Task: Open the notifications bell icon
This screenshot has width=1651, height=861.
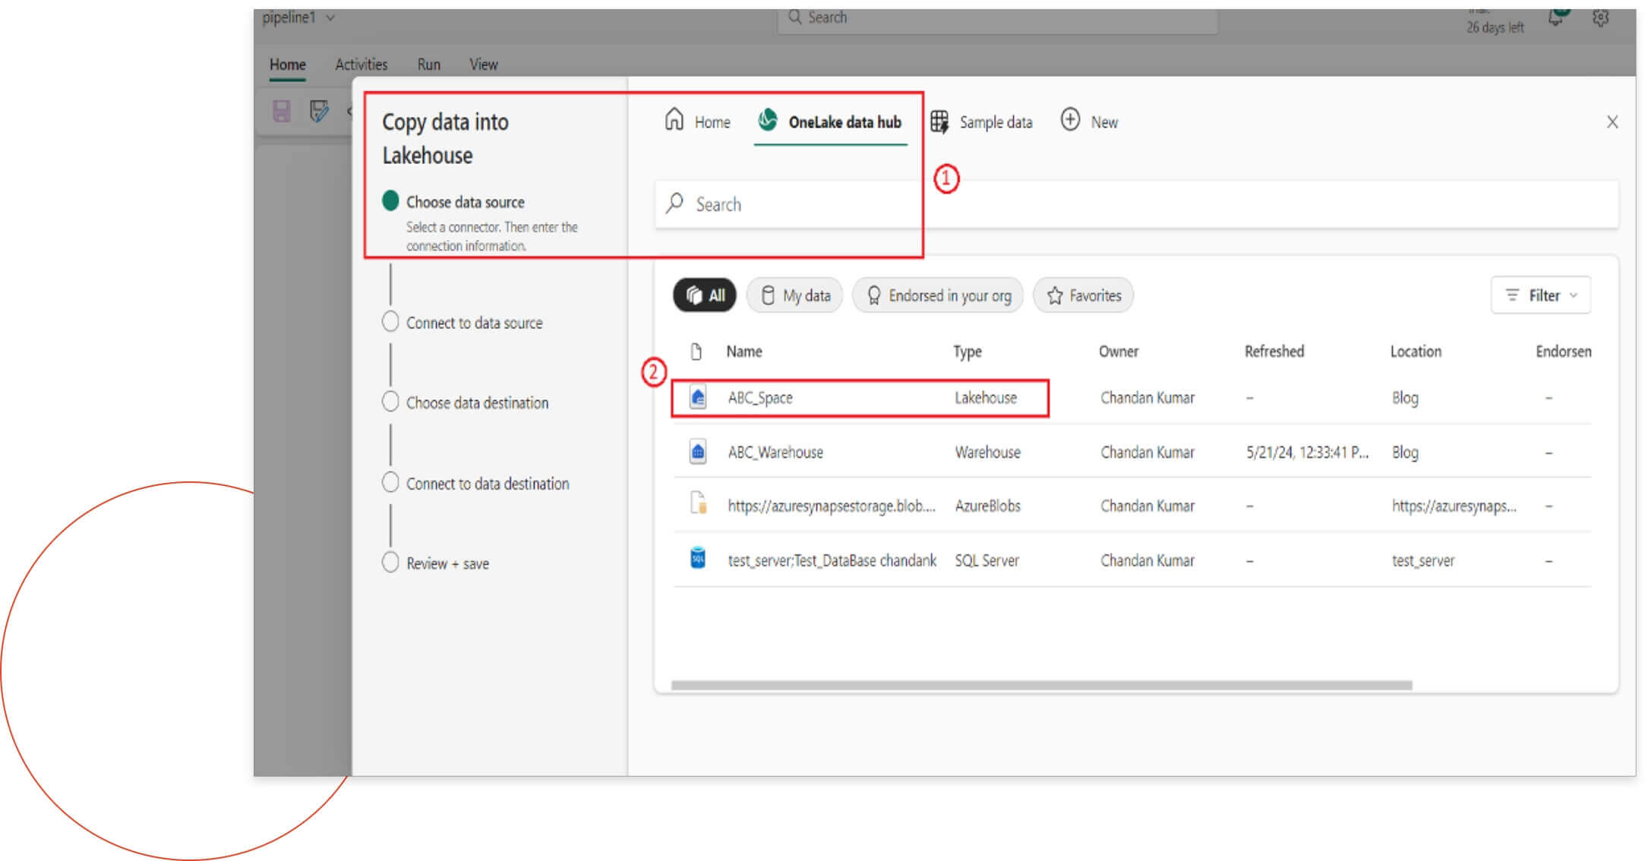Action: pyautogui.click(x=1556, y=17)
